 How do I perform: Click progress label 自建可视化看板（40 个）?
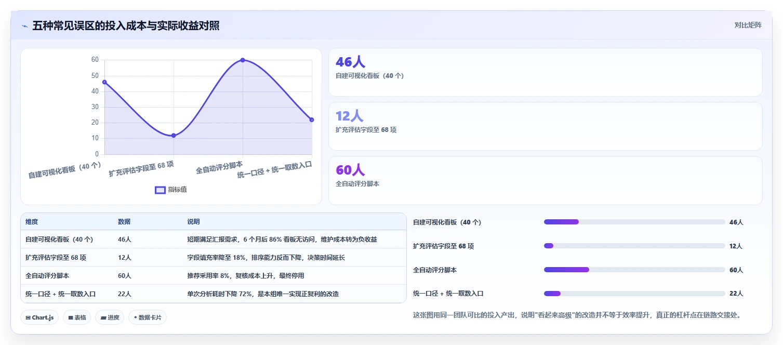click(x=447, y=222)
